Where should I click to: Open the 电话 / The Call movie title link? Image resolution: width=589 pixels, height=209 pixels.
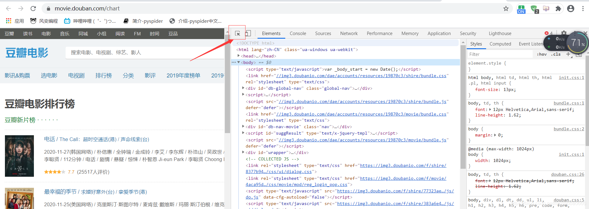(96, 139)
